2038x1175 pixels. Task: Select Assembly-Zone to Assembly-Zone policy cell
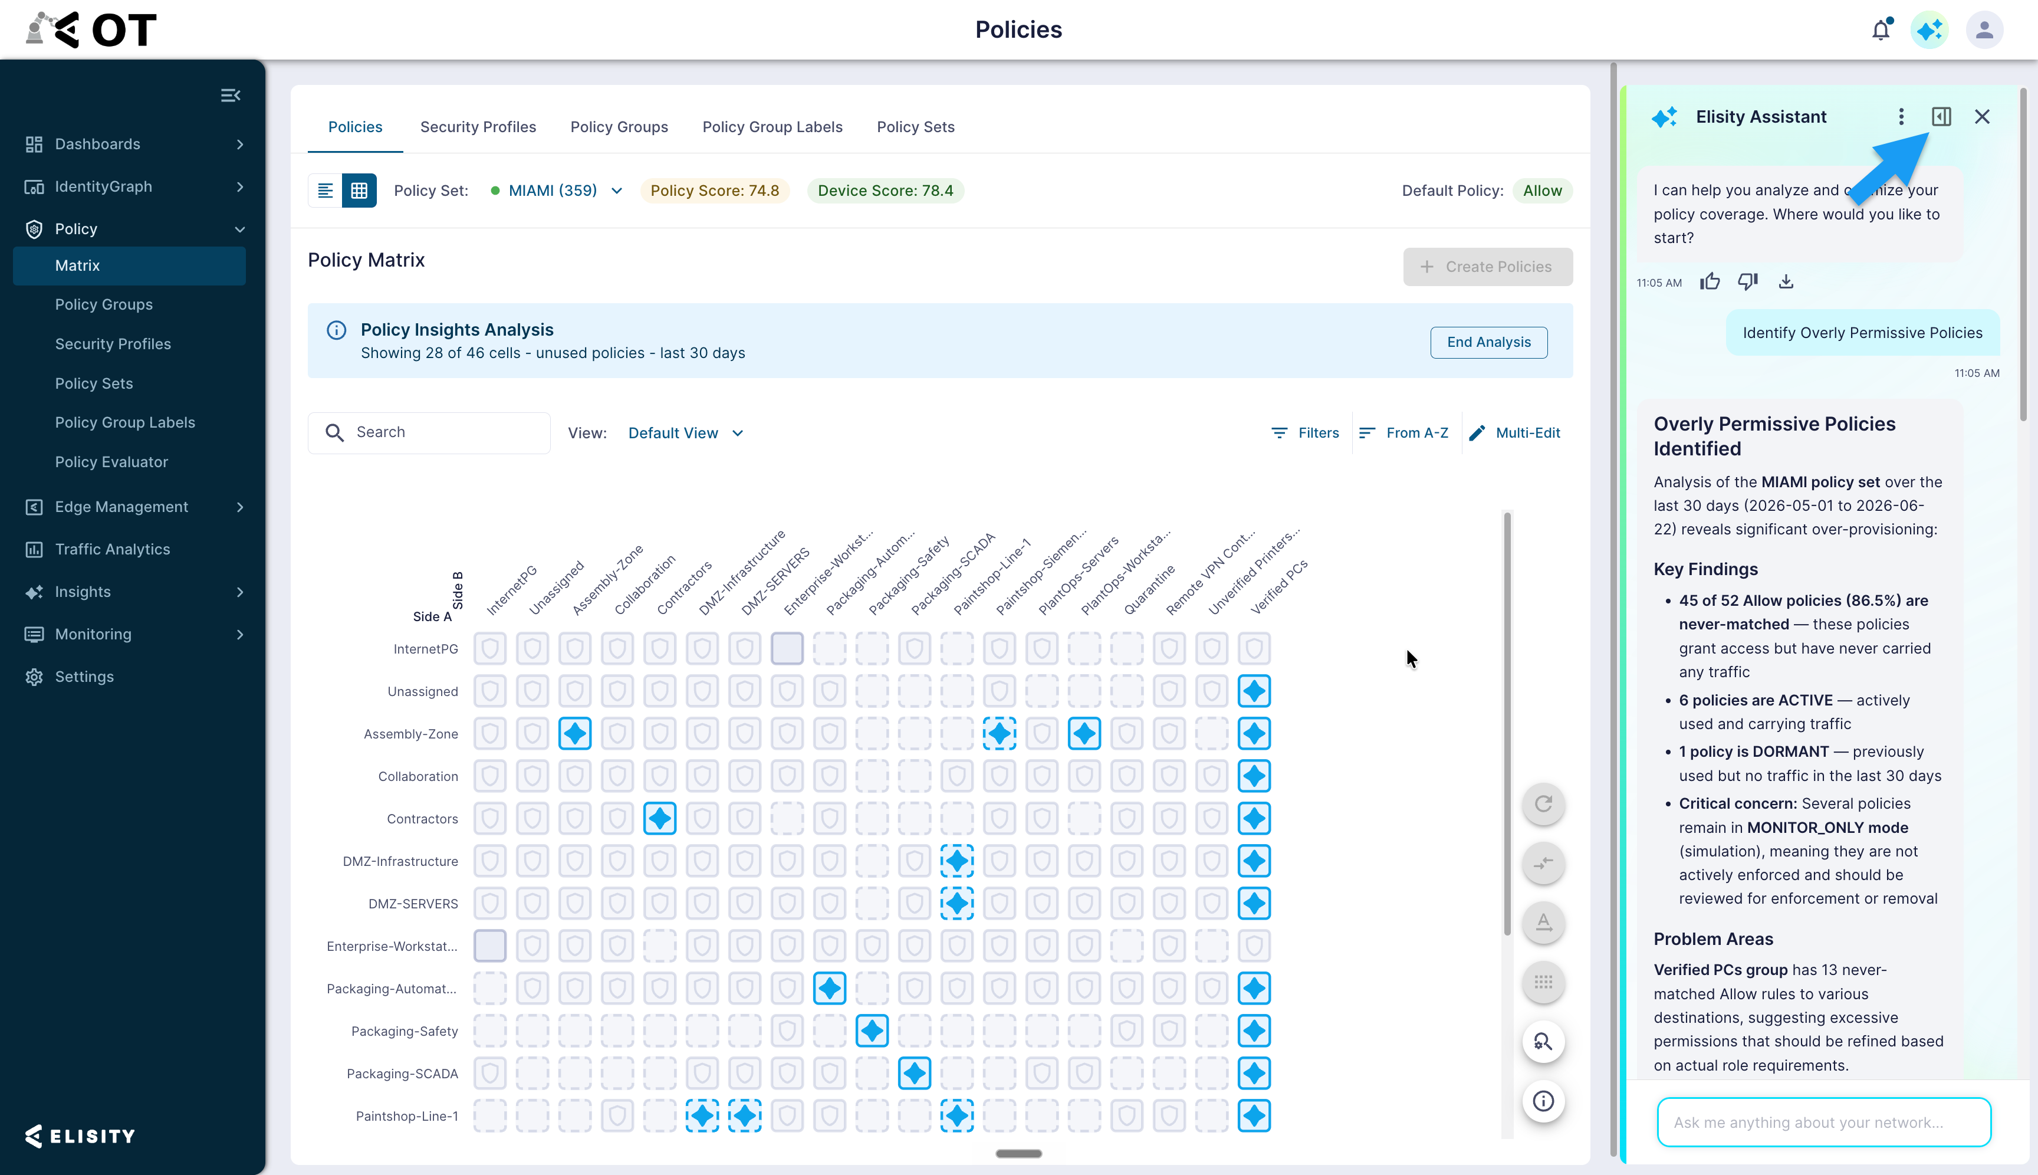574,734
